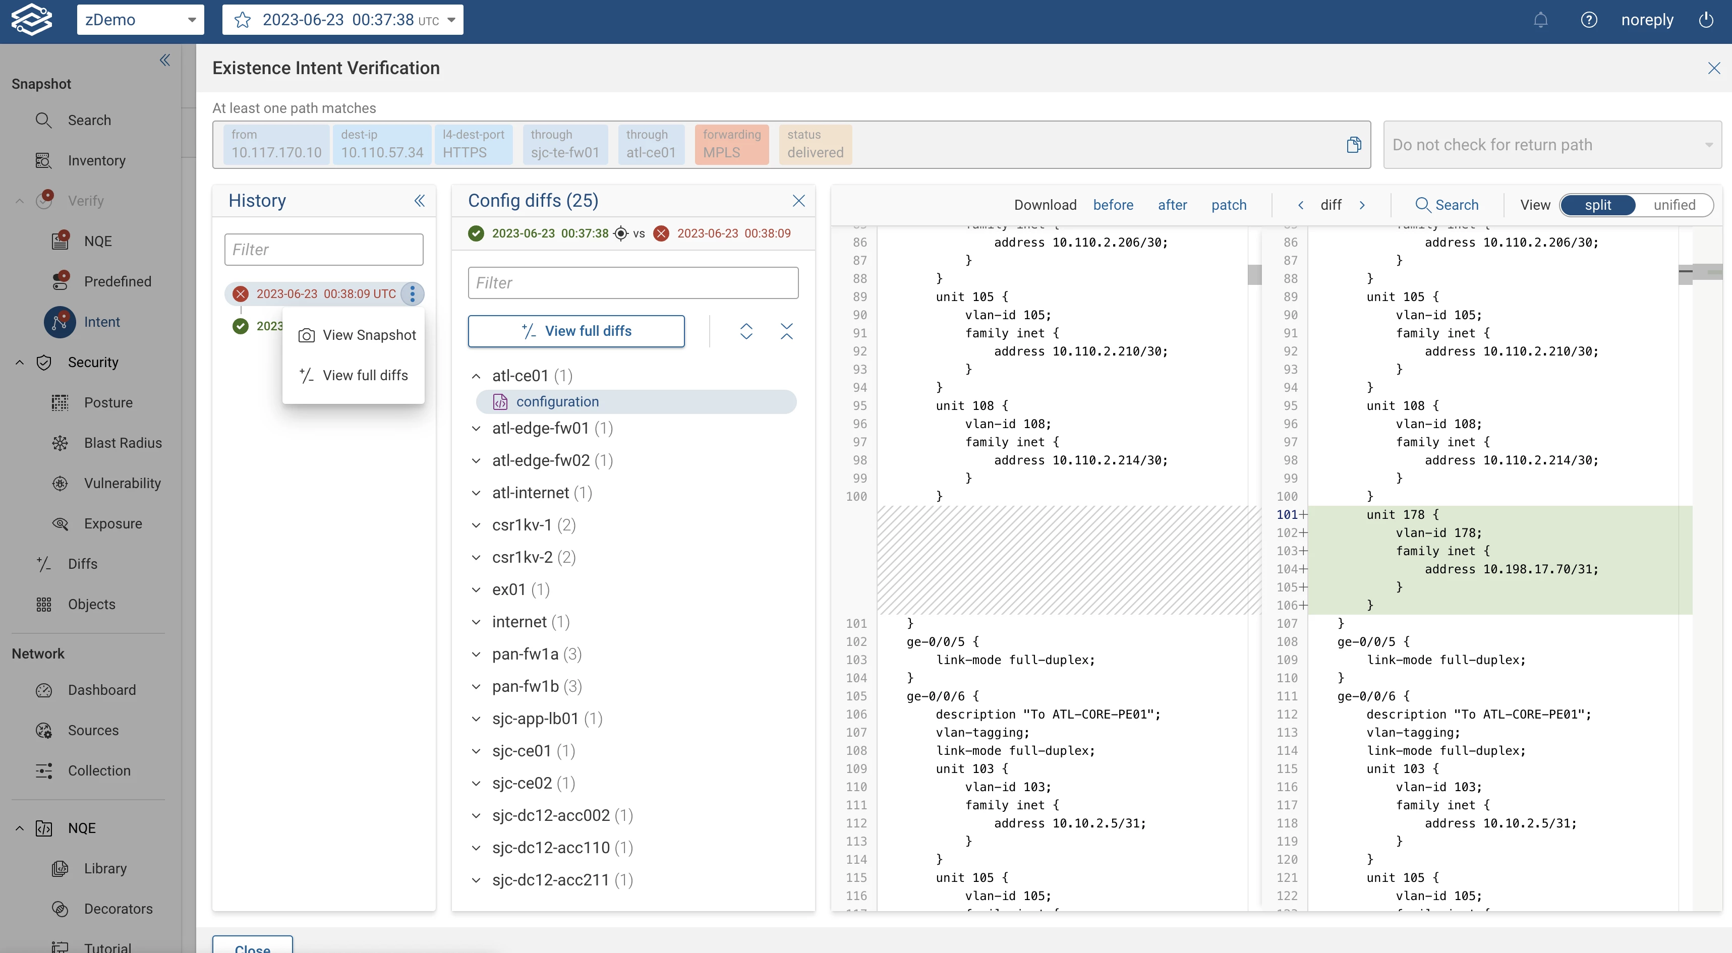Image resolution: width=1732 pixels, height=953 pixels.
Task: Open the zDemo network dropdown
Action: (140, 20)
